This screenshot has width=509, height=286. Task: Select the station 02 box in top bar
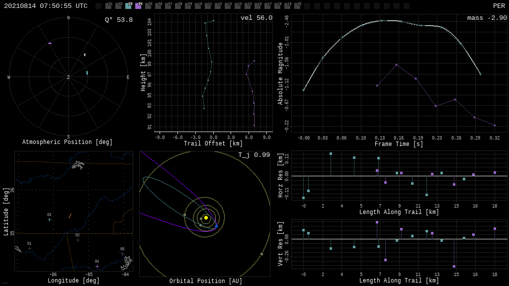[x=118, y=6]
